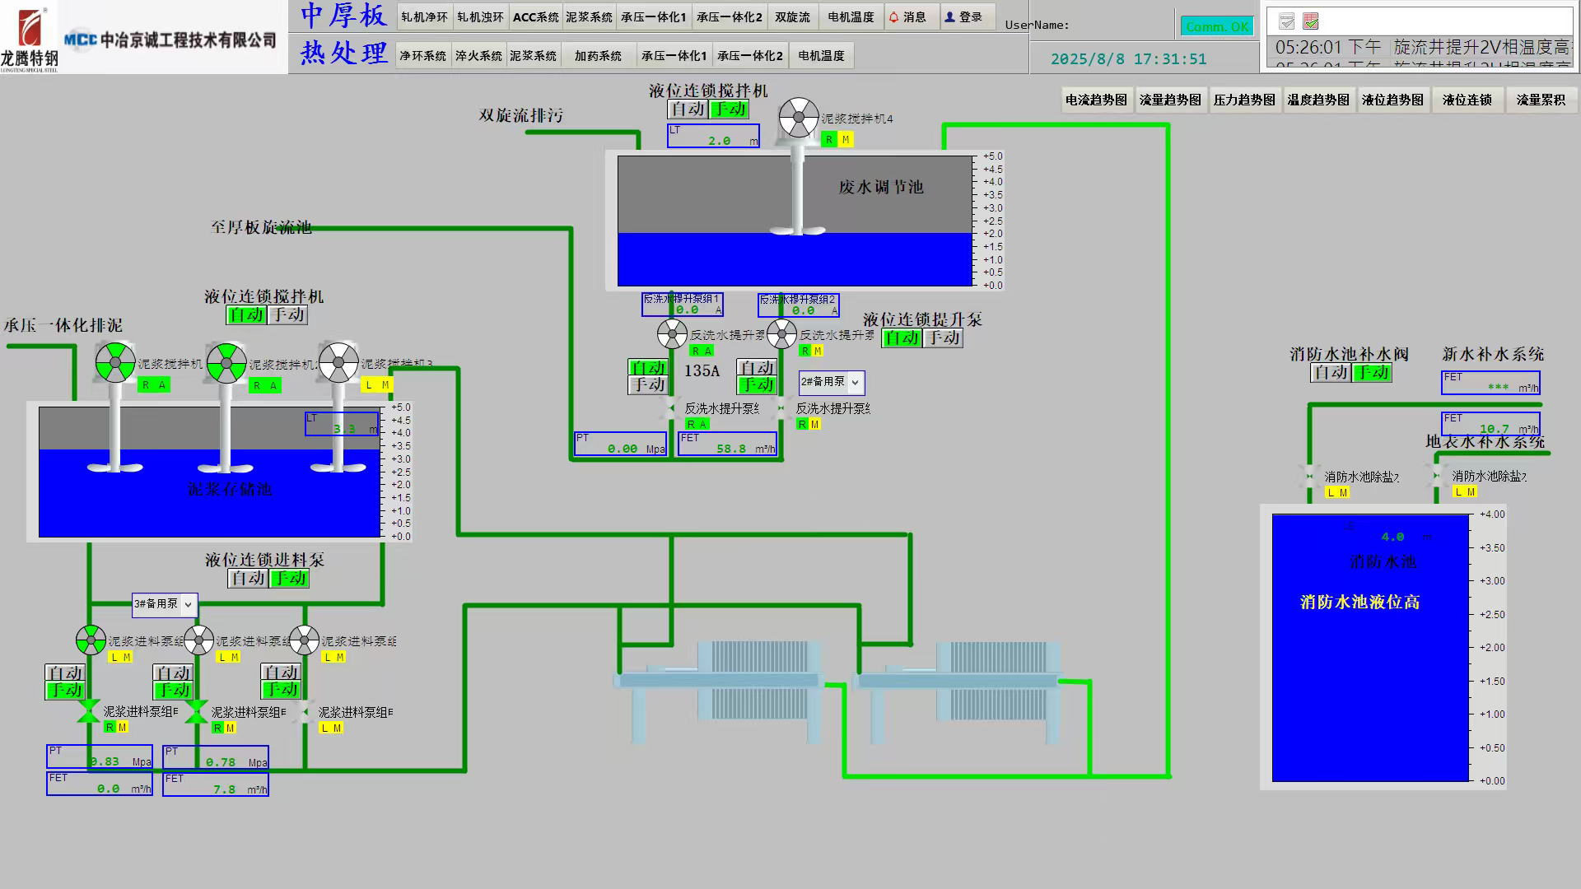Click the green first 泥浆进料泵 pump icon
This screenshot has height=889, width=1581.
point(91,640)
